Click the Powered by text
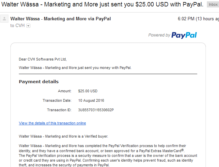This screenshot has width=219, height=167. [159, 35]
